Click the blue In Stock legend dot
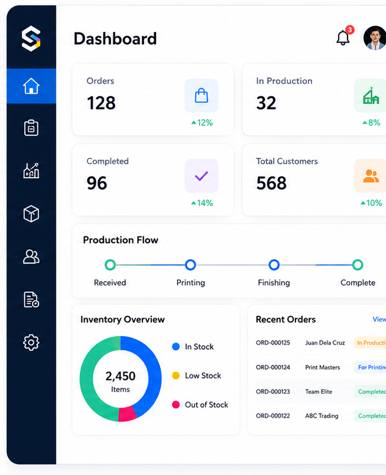Screen dimensions: 386x475 176,347
